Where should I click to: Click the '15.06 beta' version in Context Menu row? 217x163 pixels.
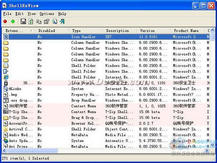pyautogui.click(x=149, y=112)
